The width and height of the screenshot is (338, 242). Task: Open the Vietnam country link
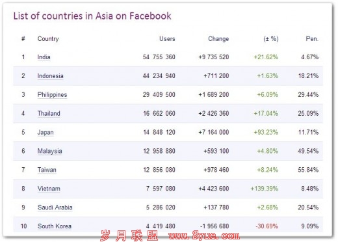pyautogui.click(x=49, y=189)
